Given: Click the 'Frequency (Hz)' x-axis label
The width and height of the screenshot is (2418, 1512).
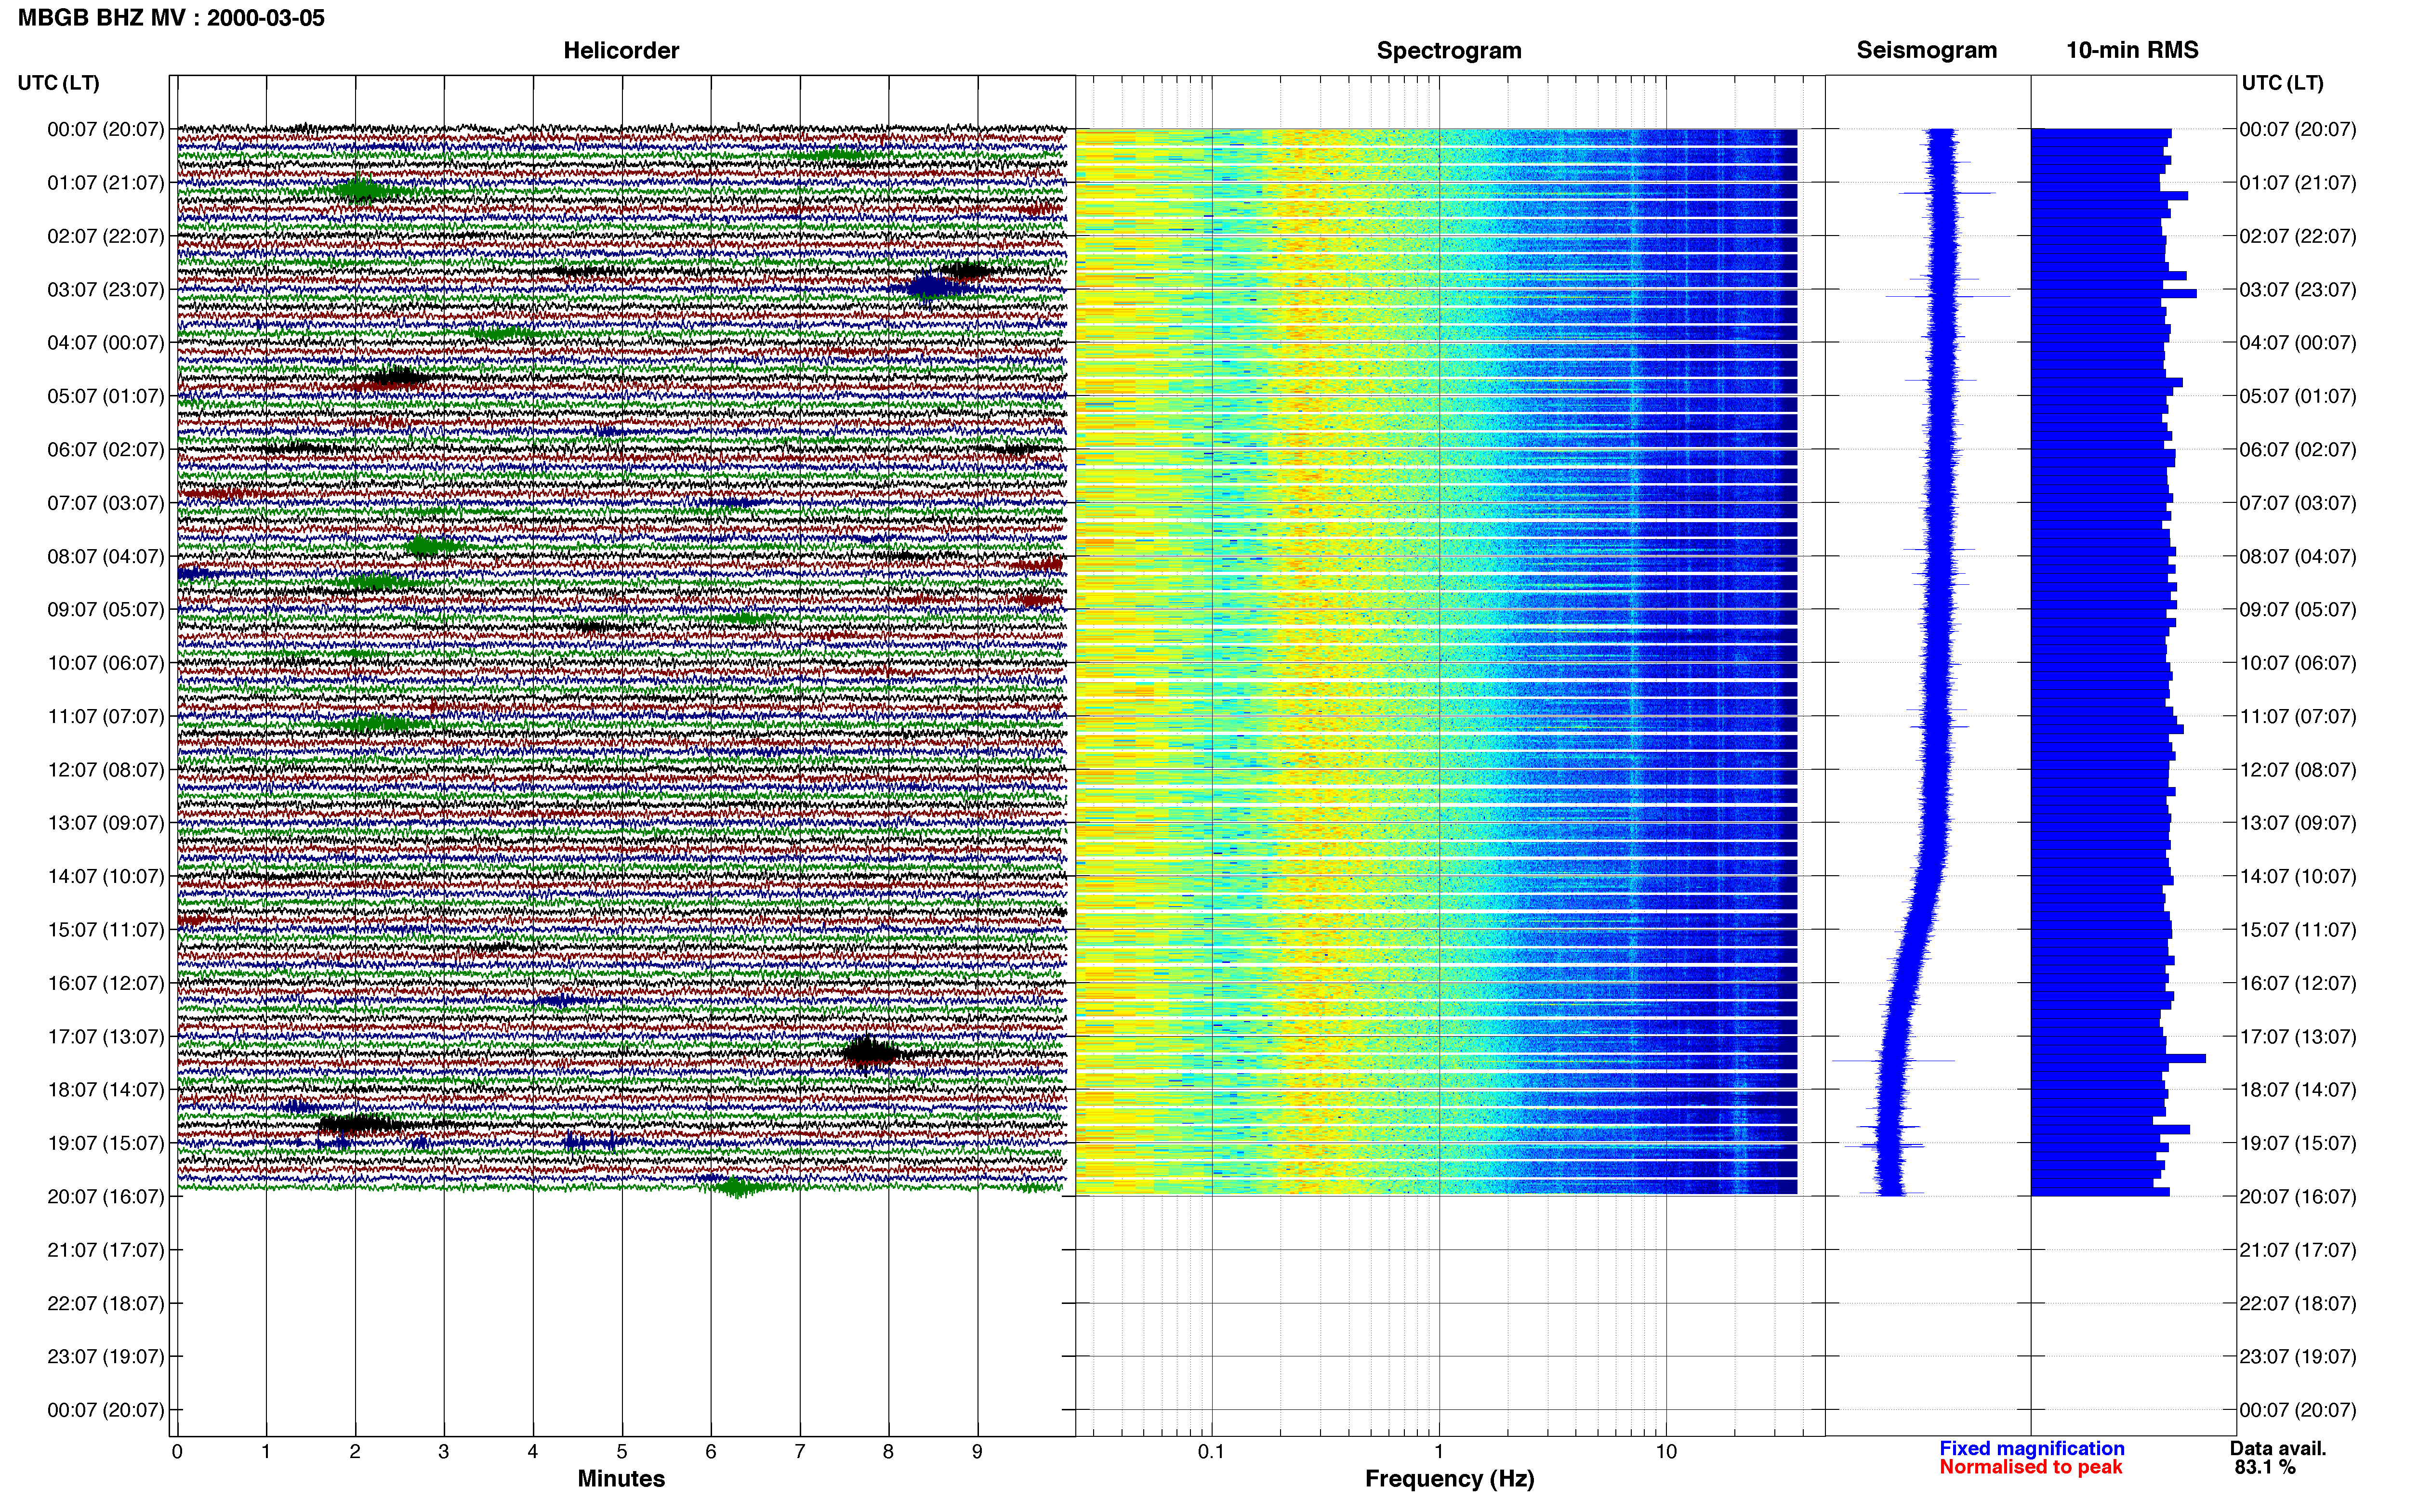Looking at the screenshot, I should click(1449, 1479).
